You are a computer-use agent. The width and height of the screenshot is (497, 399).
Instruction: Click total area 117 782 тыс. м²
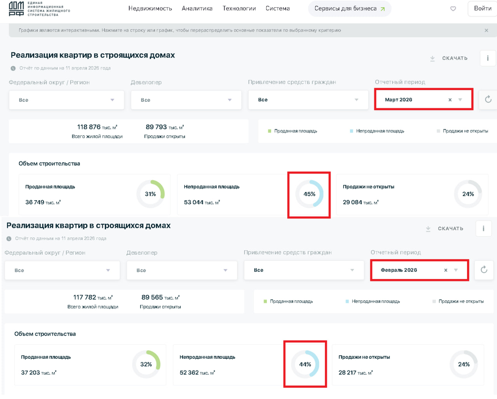(93, 298)
